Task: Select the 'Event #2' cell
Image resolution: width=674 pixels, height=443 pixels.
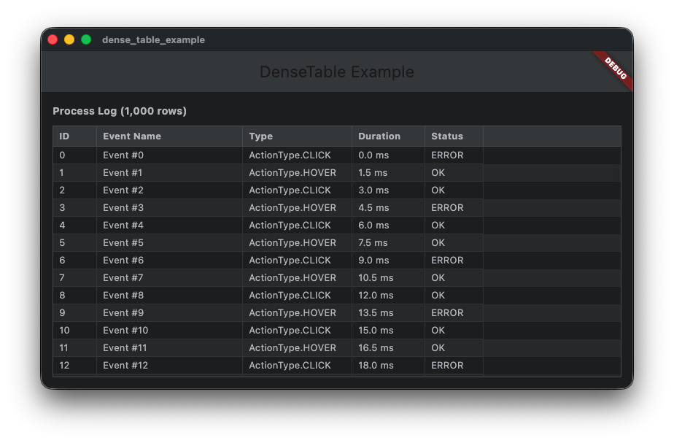Action: tap(169, 190)
